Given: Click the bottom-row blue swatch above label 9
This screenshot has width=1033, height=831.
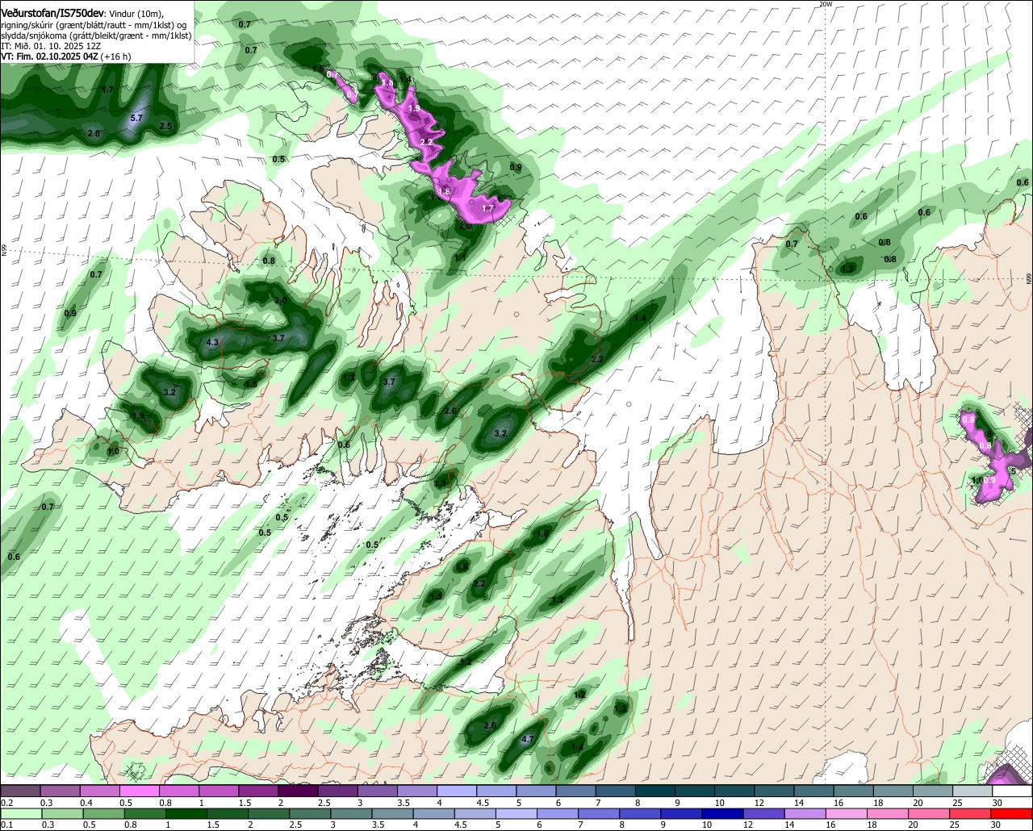Looking at the screenshot, I should tap(682, 814).
